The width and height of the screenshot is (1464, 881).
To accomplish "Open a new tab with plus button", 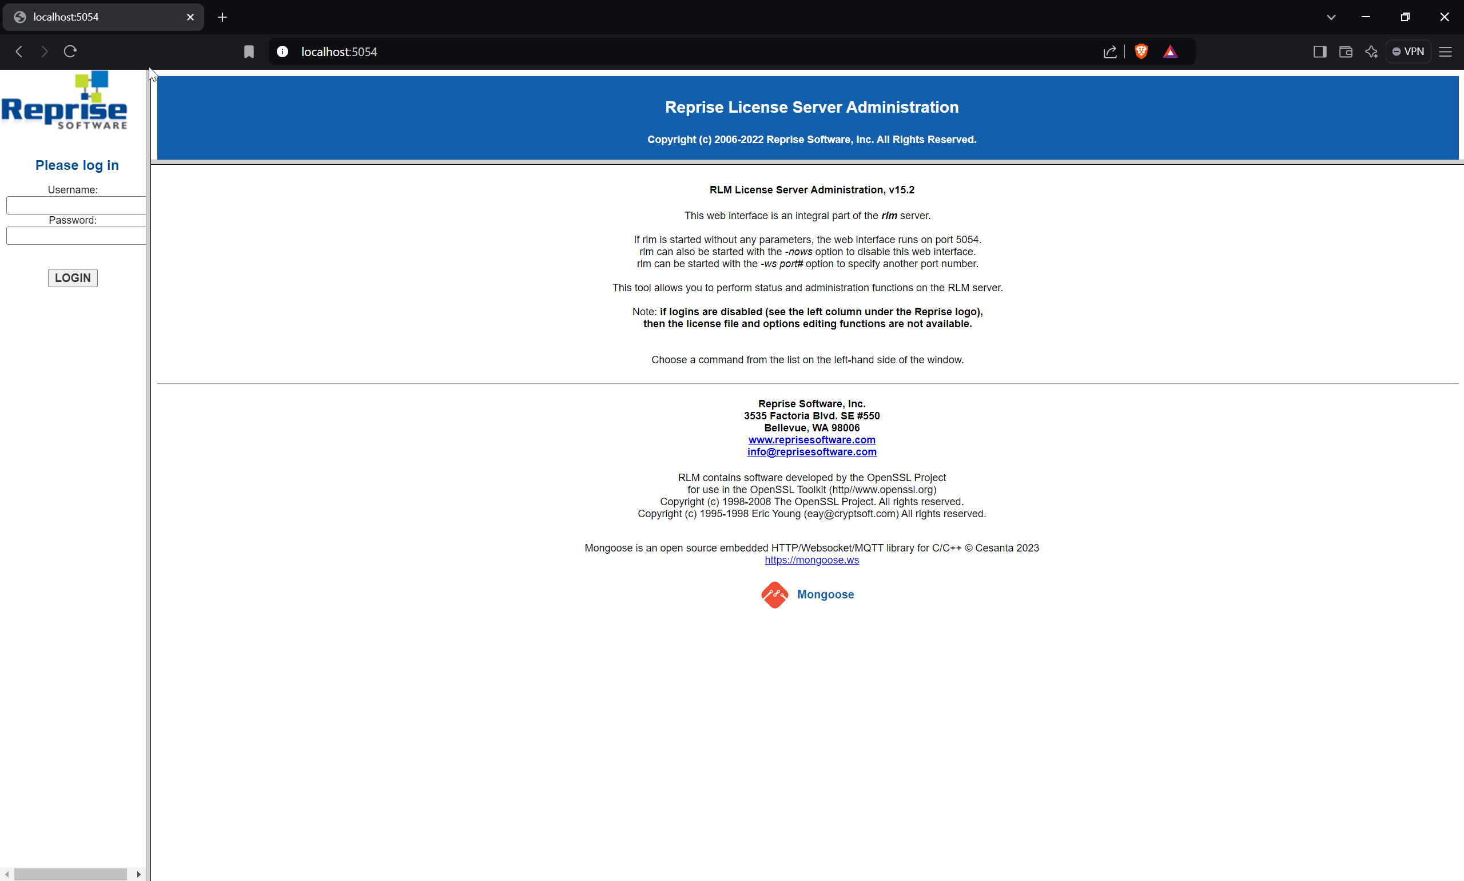I will coord(222,17).
